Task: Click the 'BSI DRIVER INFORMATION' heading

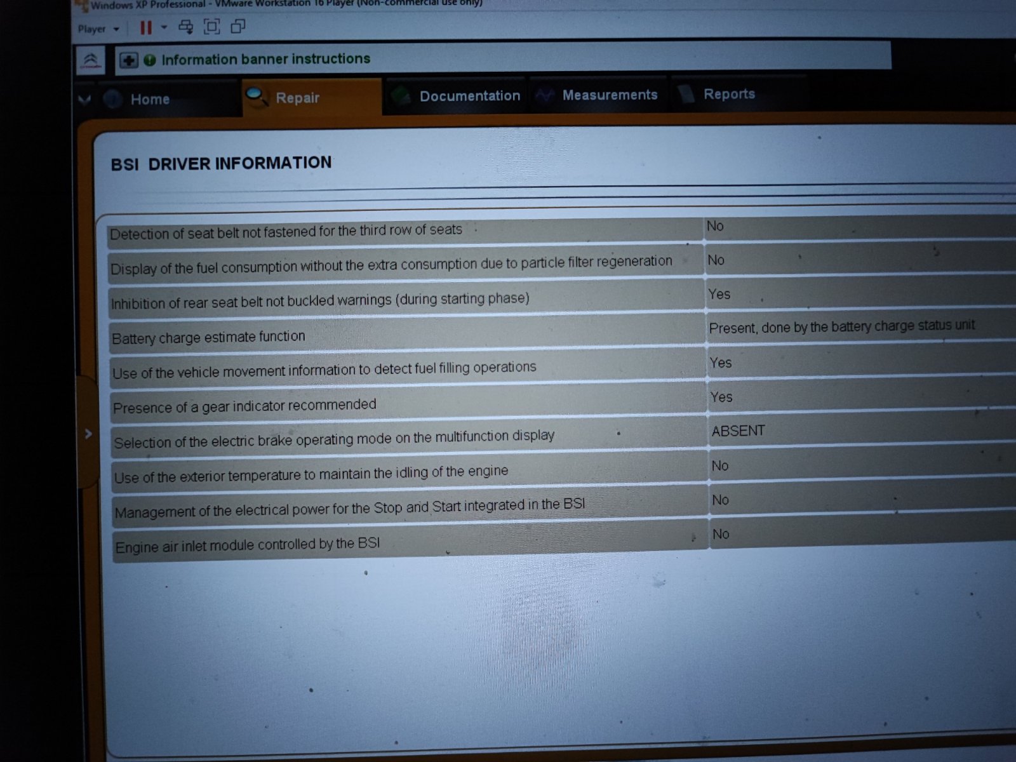Action: point(221,164)
